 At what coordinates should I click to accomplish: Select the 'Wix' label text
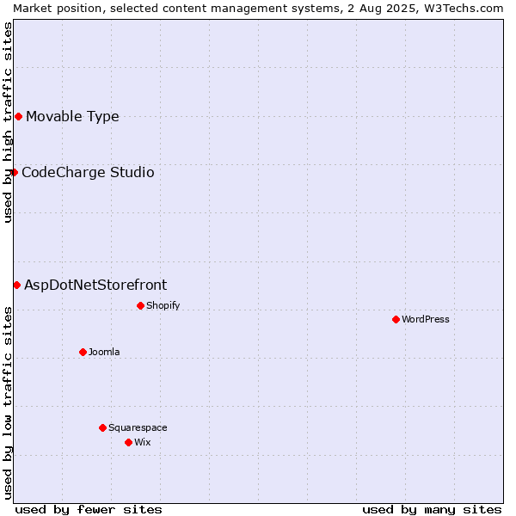143,442
